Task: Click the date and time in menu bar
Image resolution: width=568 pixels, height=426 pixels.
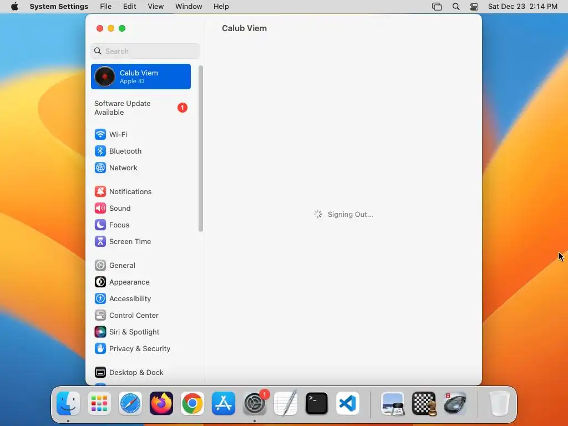Action: pos(523,7)
